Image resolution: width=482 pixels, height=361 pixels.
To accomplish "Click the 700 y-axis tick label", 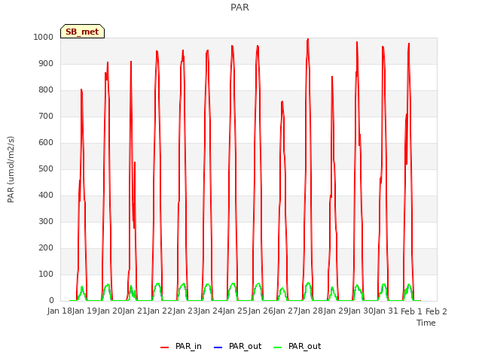I will coord(46,116).
